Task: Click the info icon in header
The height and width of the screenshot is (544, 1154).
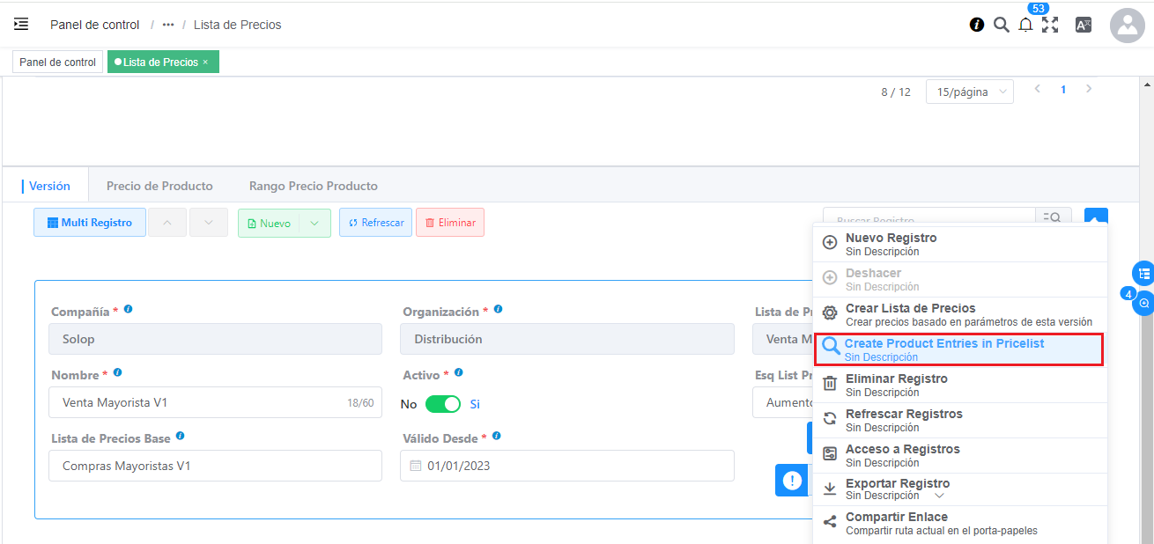Action: pos(976,25)
